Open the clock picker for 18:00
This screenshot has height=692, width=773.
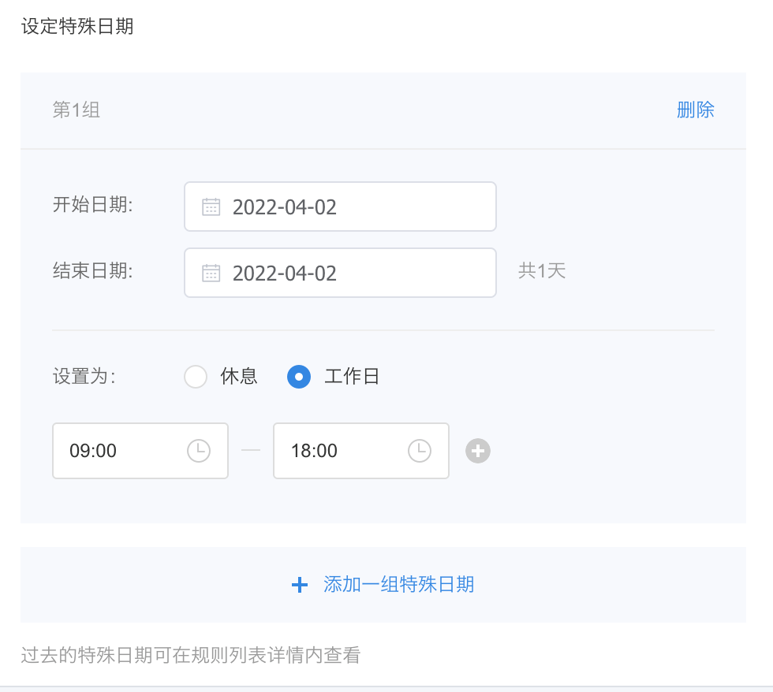point(420,451)
